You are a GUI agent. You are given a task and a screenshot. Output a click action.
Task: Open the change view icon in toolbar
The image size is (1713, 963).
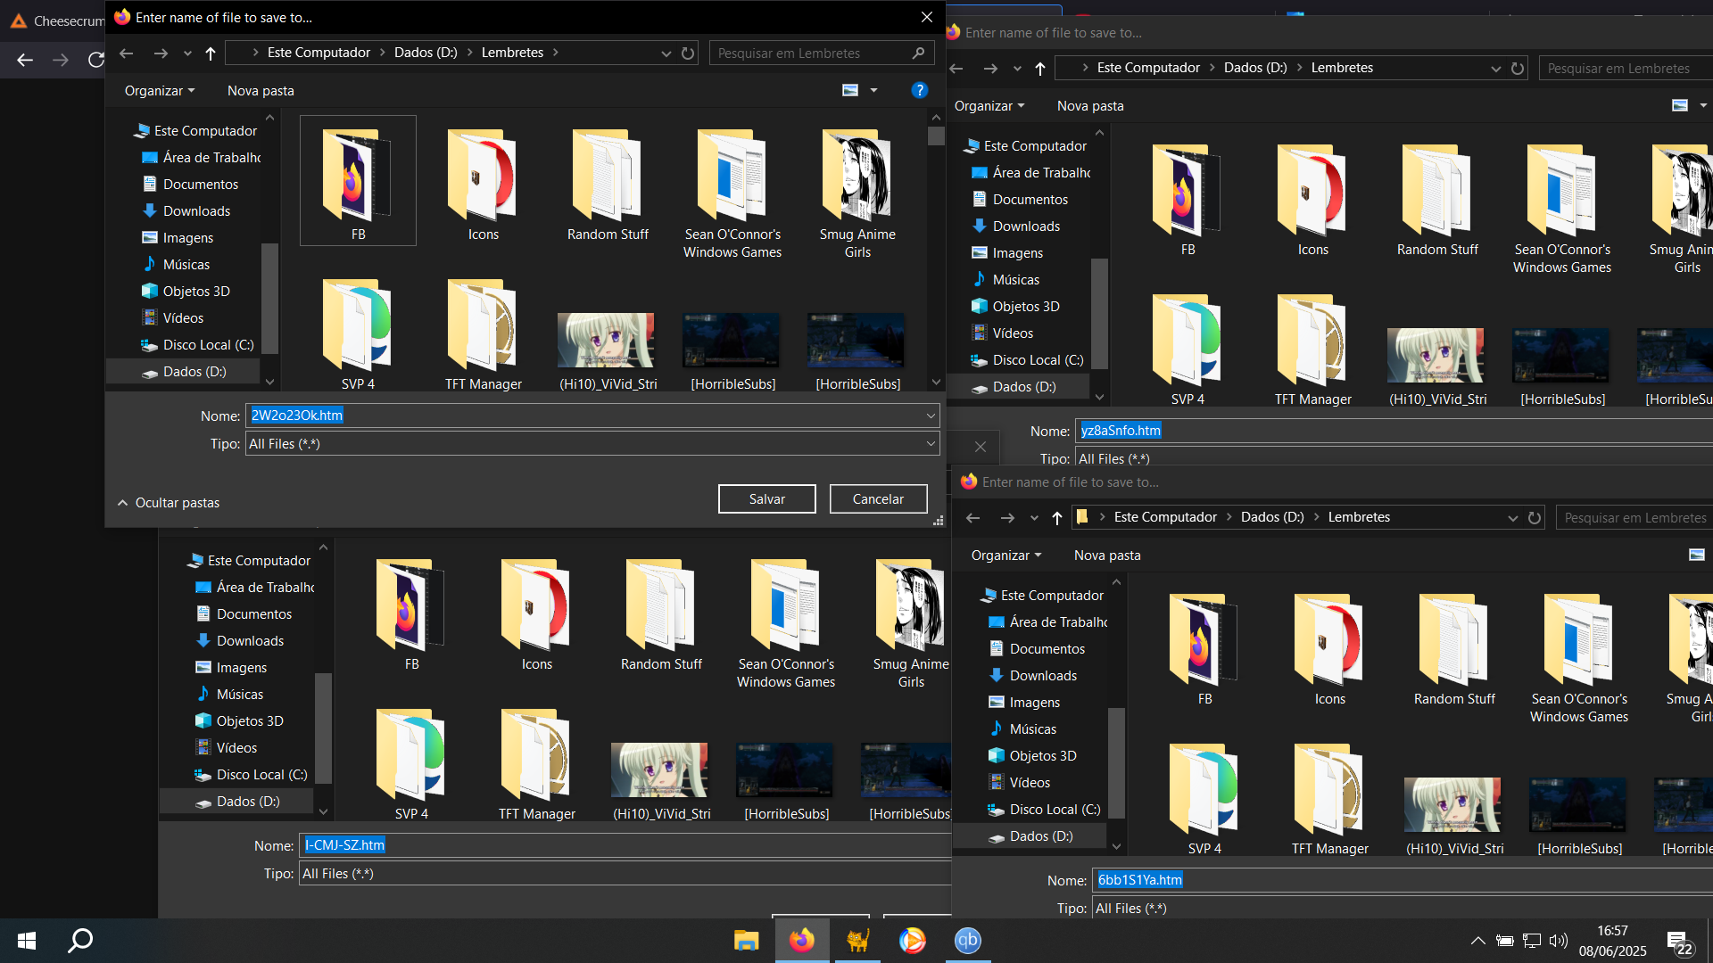[x=850, y=90]
